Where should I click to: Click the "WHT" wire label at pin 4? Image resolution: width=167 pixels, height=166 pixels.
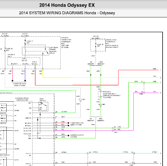63,117
